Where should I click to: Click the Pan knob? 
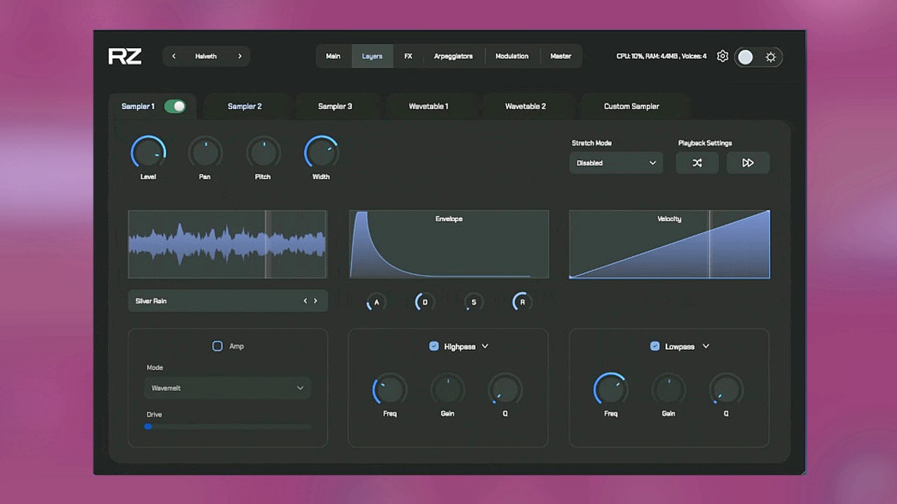click(x=205, y=153)
